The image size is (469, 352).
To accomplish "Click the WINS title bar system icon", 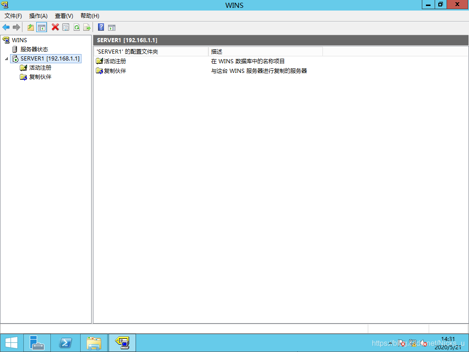I will [5, 5].
